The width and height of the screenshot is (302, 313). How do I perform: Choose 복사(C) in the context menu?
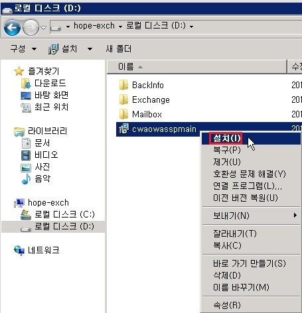click(251, 245)
